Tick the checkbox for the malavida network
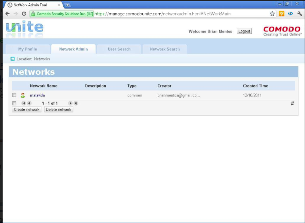Viewport: 305px width, 223px height. pyautogui.click(x=14, y=95)
